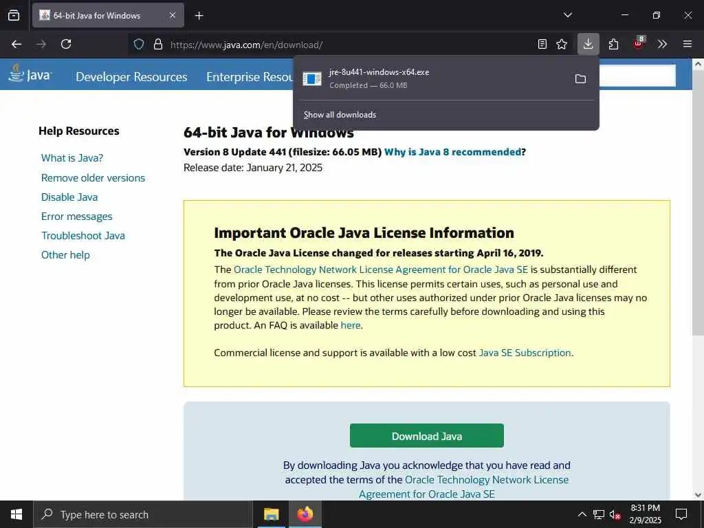Show hidden system tray icons
Image resolution: width=704 pixels, height=528 pixels.
[x=582, y=514]
